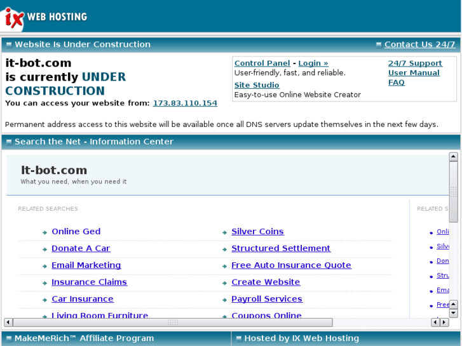
Task: Click the small scroll up arrow beside Free link
Action: 454,304
